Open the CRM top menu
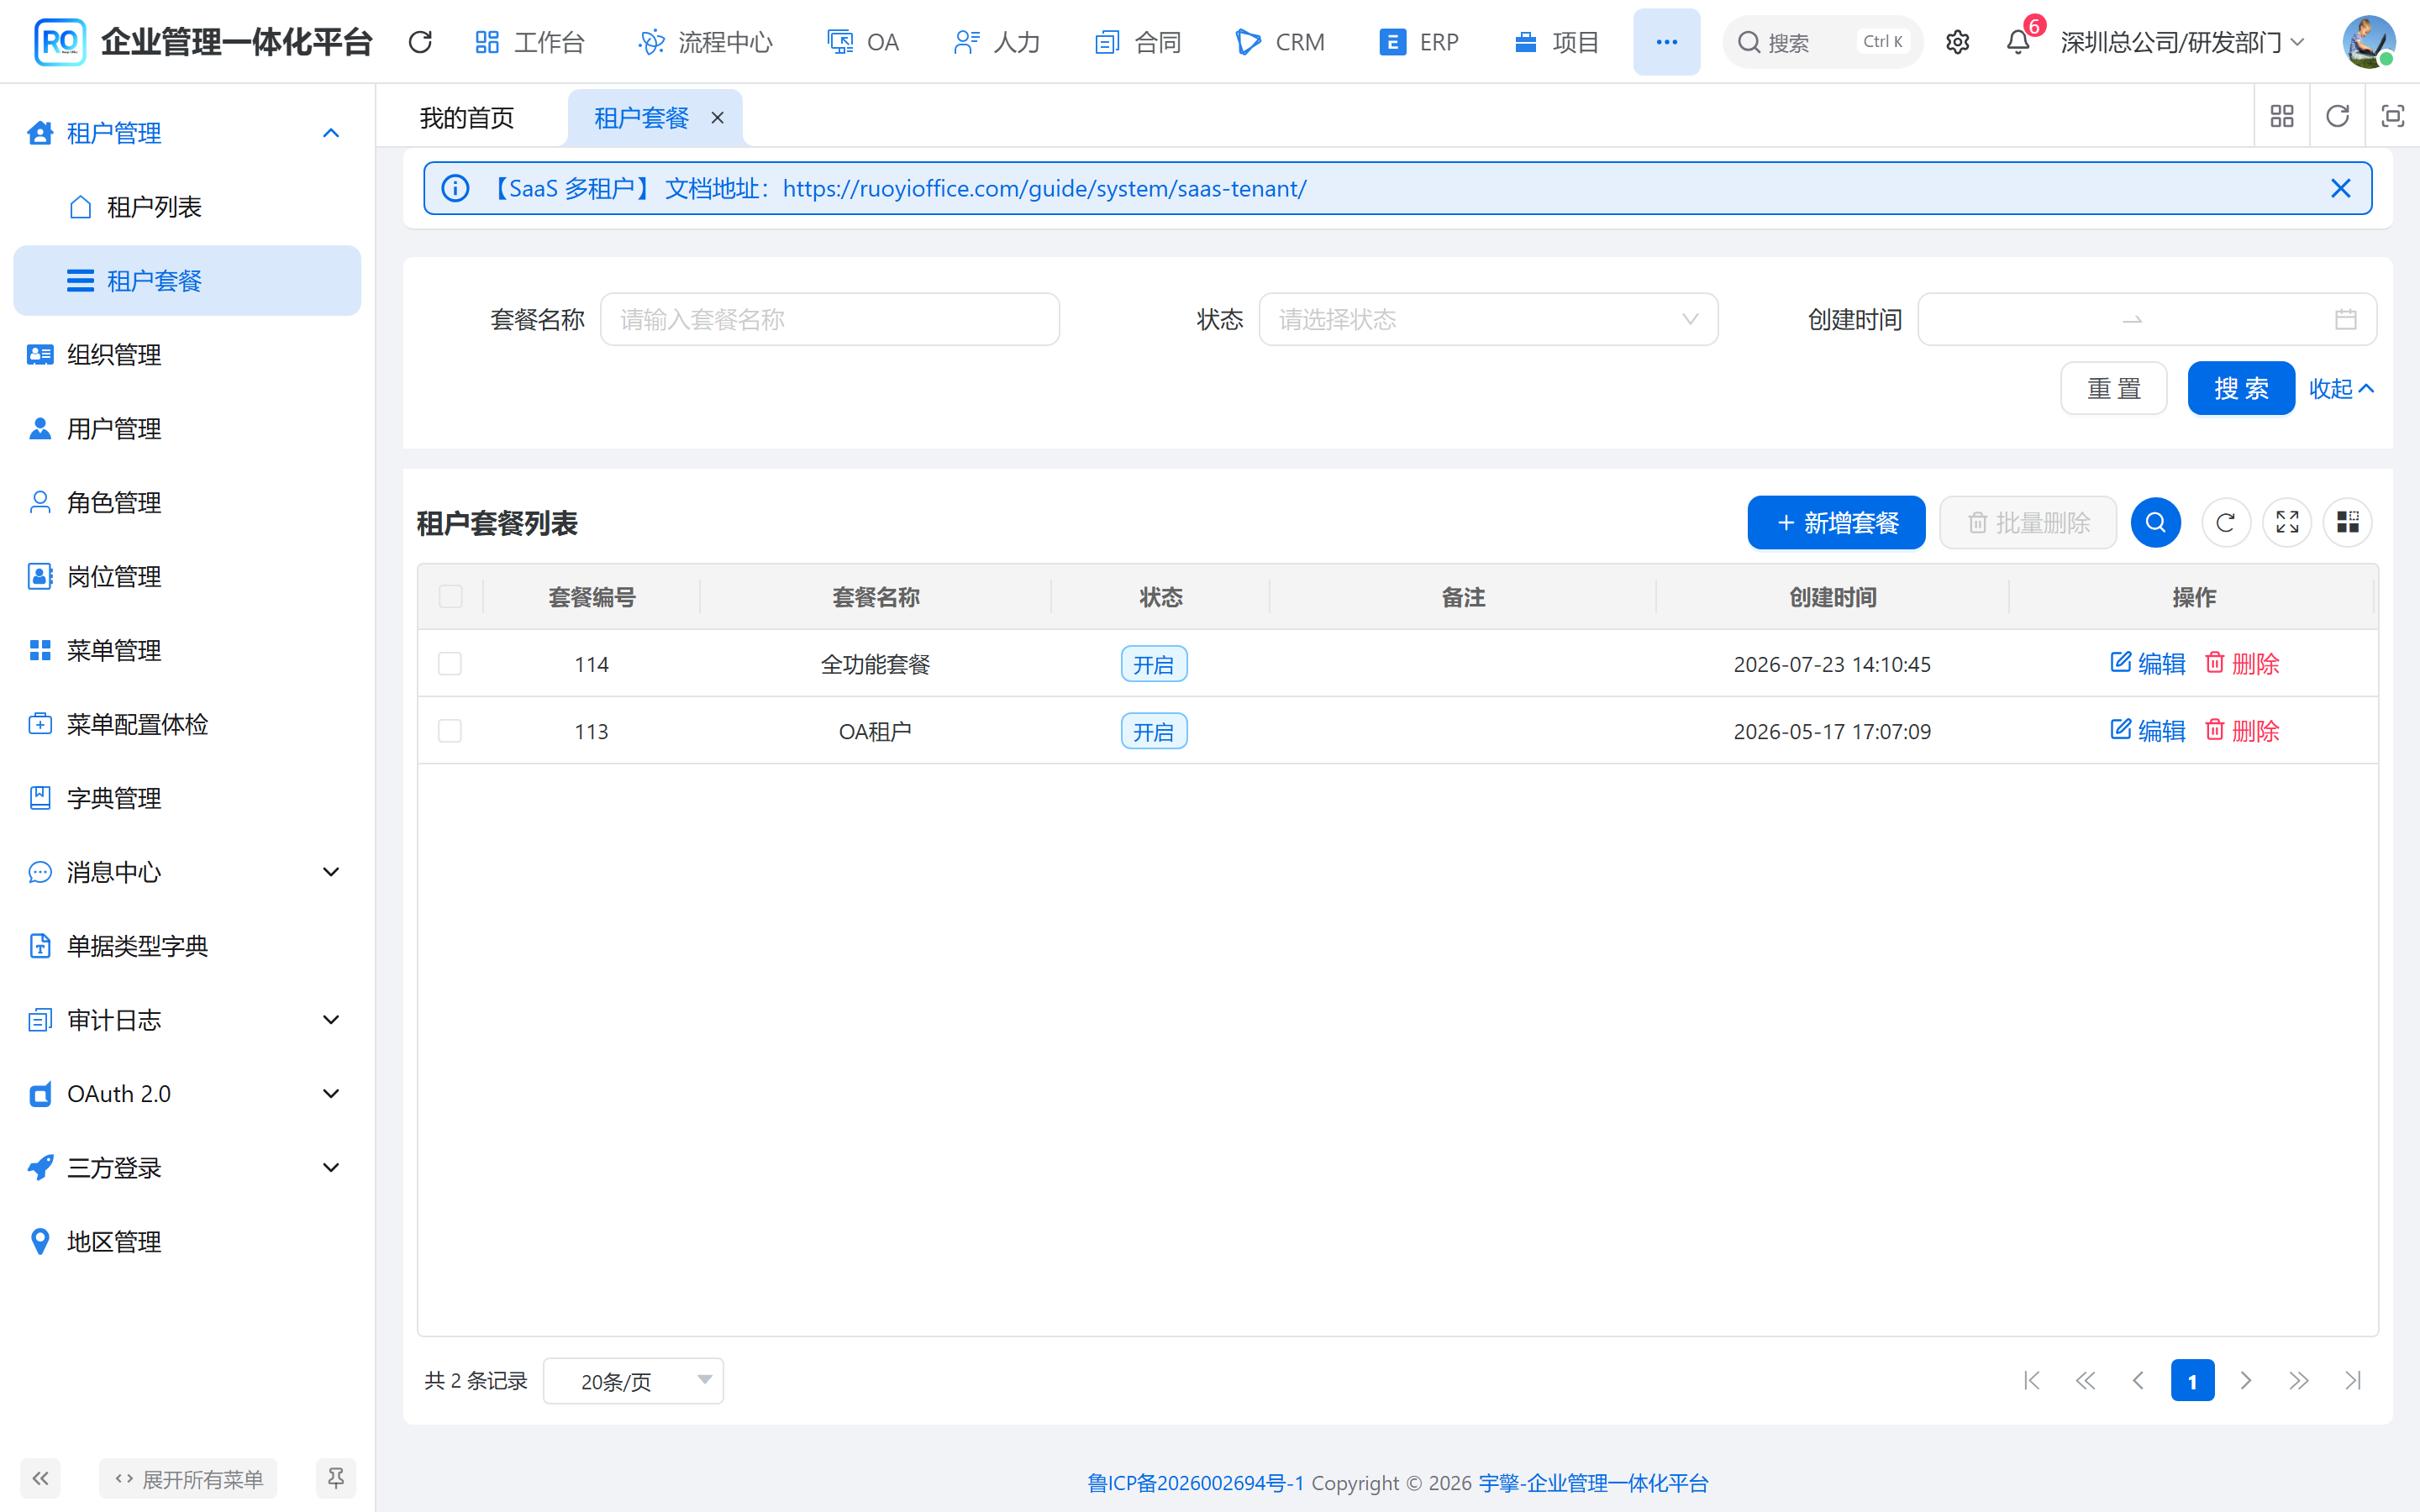 click(1280, 42)
